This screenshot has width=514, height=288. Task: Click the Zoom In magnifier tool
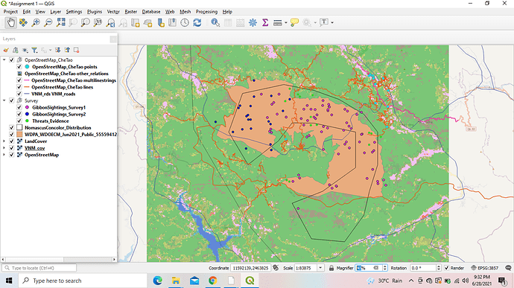(x=36, y=22)
